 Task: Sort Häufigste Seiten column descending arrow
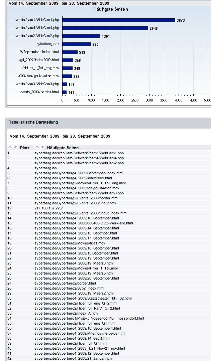(42, 147)
